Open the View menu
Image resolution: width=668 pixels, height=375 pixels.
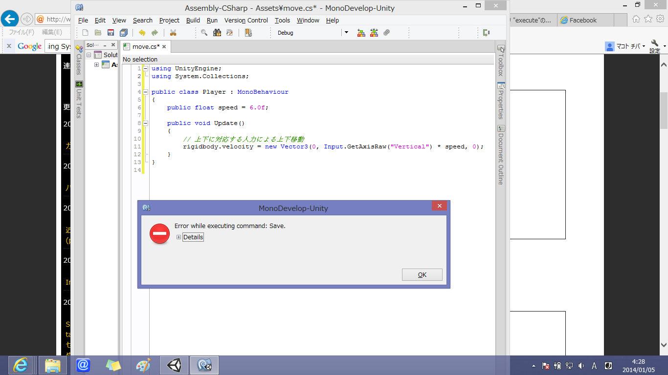coord(119,20)
